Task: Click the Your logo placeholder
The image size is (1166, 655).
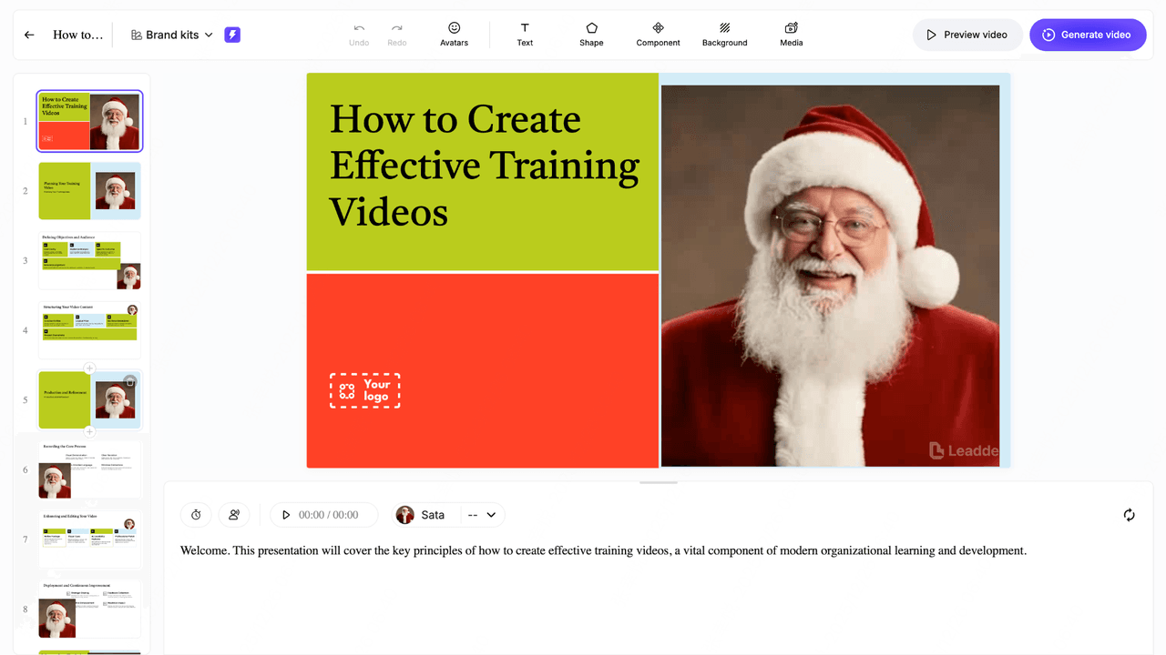Action: tap(365, 390)
